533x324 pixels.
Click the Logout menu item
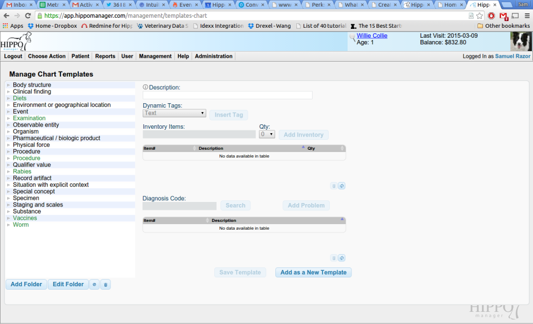[13, 57]
